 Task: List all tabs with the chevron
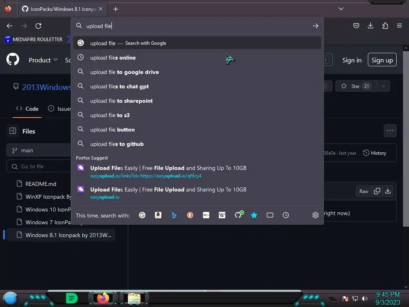point(341,9)
